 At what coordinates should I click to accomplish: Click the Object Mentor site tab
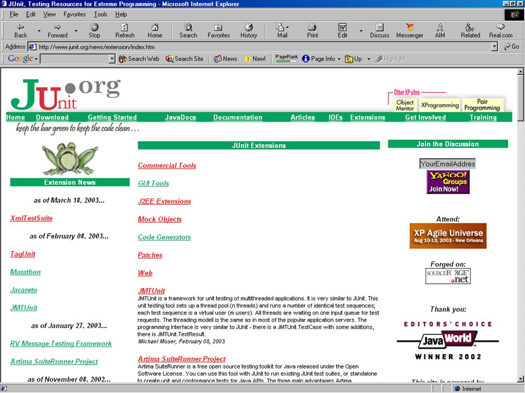click(x=405, y=105)
